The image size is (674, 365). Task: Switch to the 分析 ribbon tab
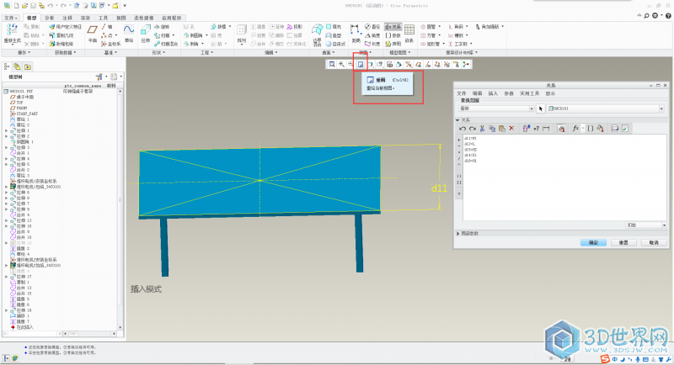tap(50, 18)
